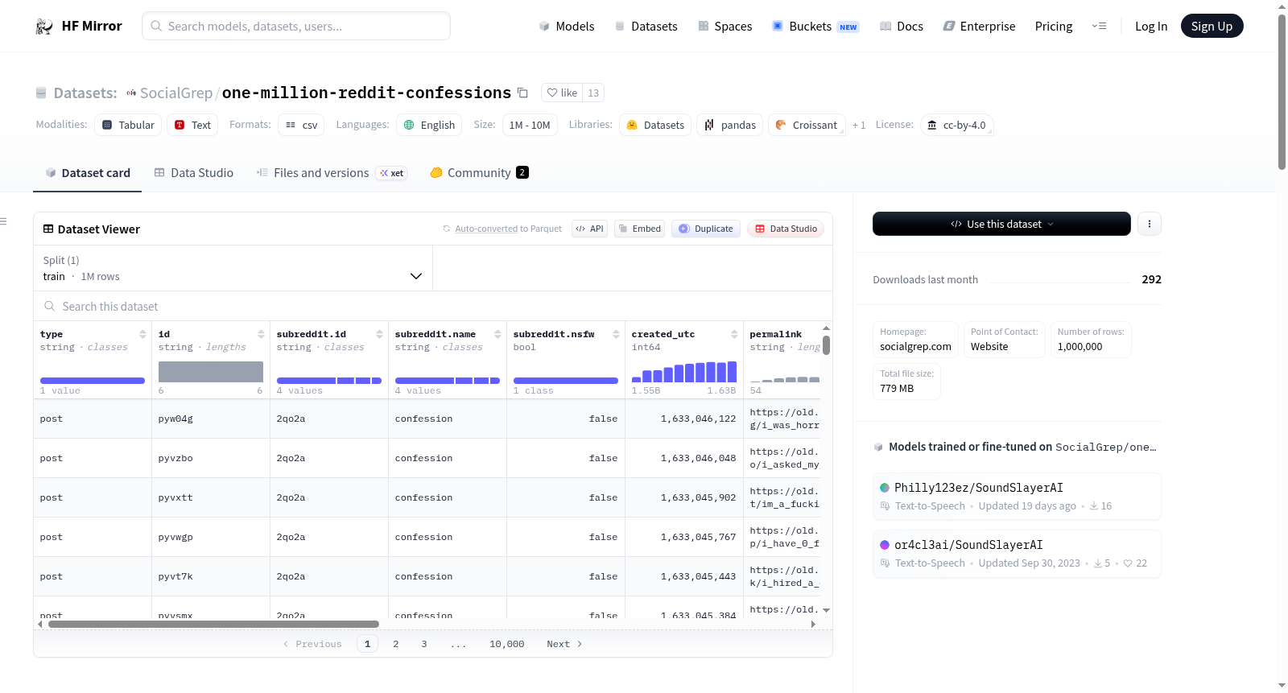Sort the created_utc column
The width and height of the screenshot is (1288, 693).
point(734,334)
